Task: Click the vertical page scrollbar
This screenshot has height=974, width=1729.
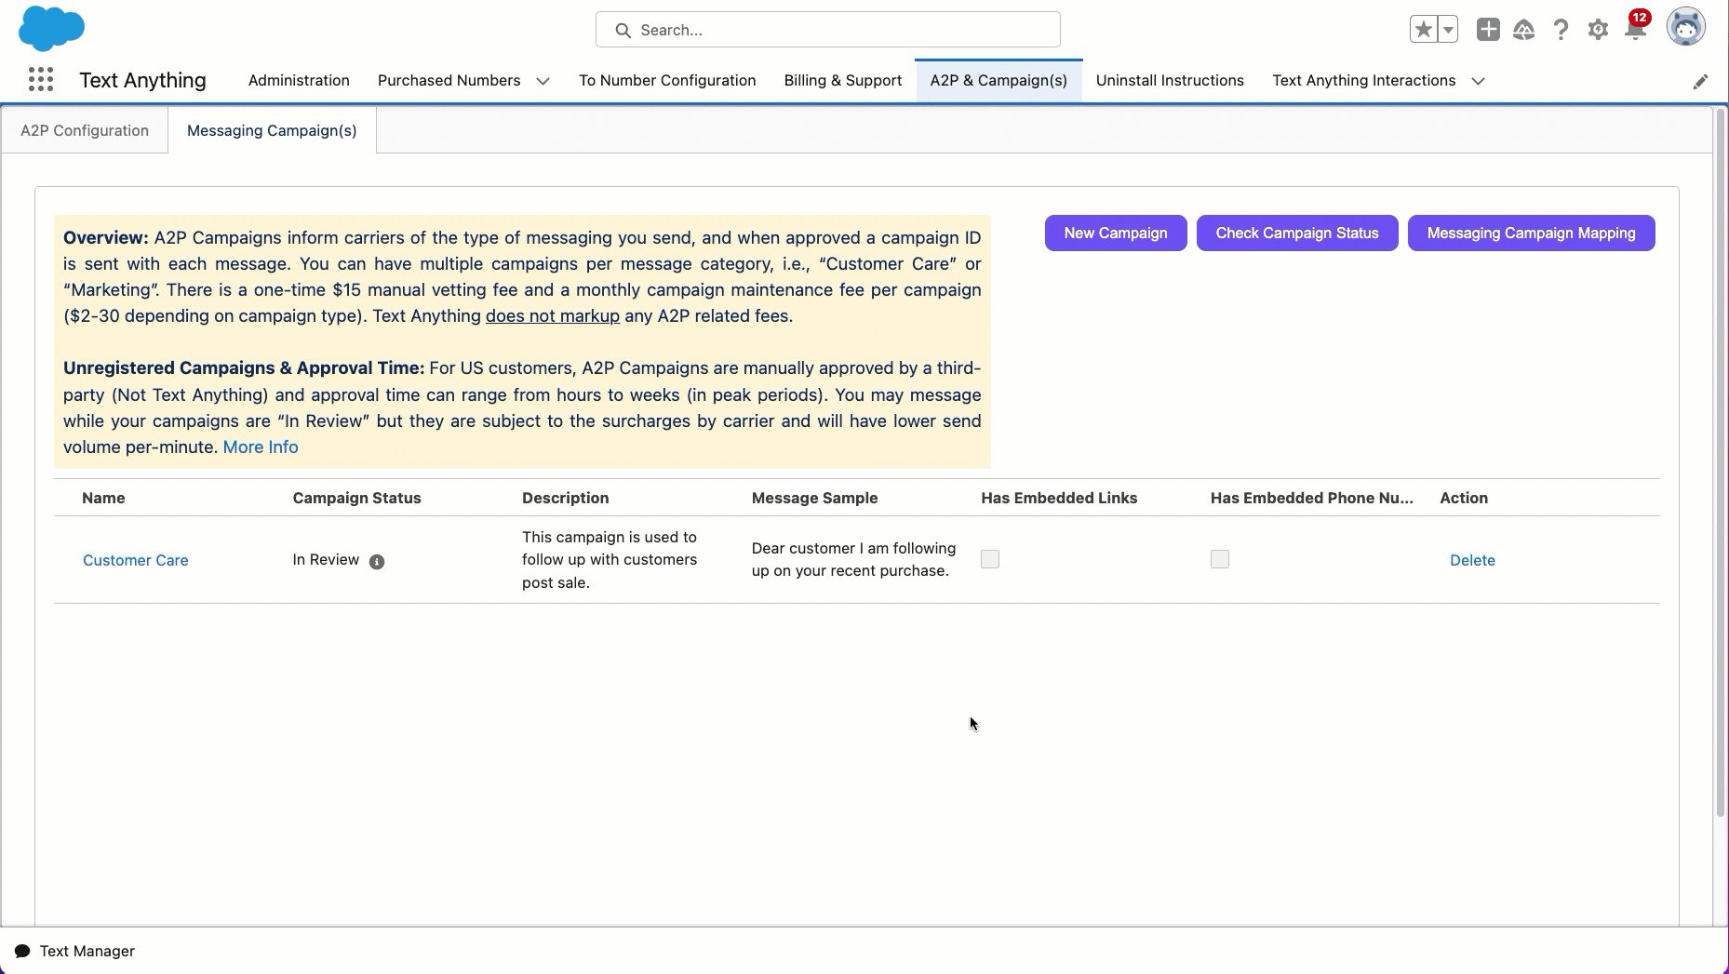Action: click(1720, 465)
